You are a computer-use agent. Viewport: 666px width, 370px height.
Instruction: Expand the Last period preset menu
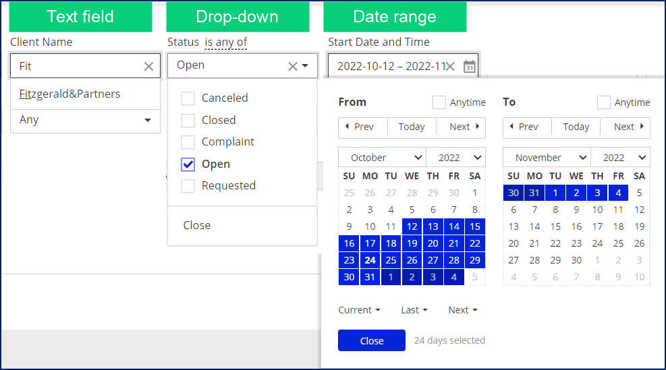click(x=414, y=310)
